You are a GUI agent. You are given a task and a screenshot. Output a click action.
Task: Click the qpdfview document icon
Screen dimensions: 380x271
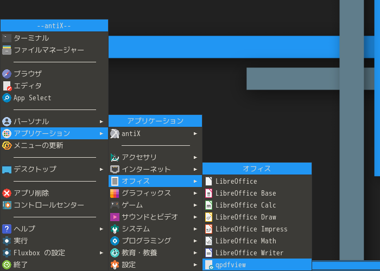(209, 264)
